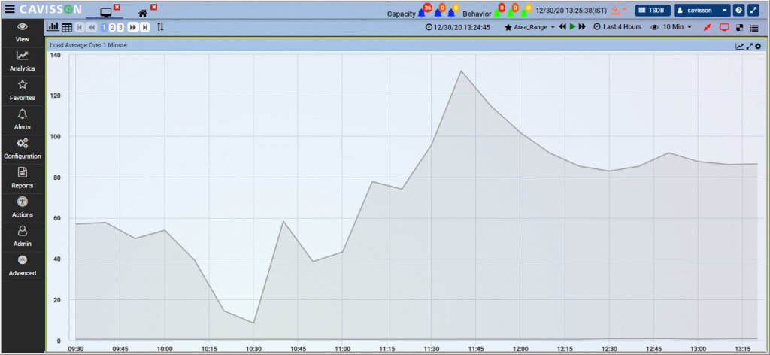The image size is (770, 355).
Task: Go to the next panel page
Action: pos(132,28)
